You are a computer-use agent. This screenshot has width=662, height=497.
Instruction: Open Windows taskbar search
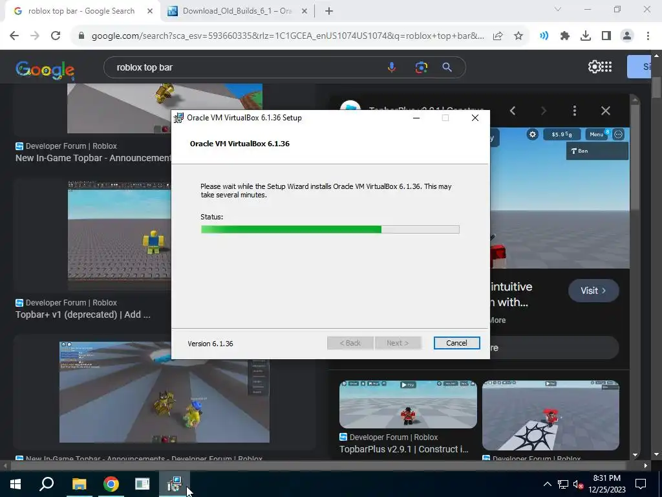[47, 484]
